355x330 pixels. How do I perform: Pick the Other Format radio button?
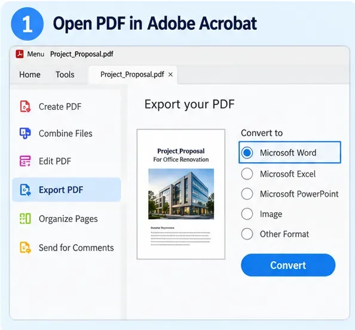(247, 234)
